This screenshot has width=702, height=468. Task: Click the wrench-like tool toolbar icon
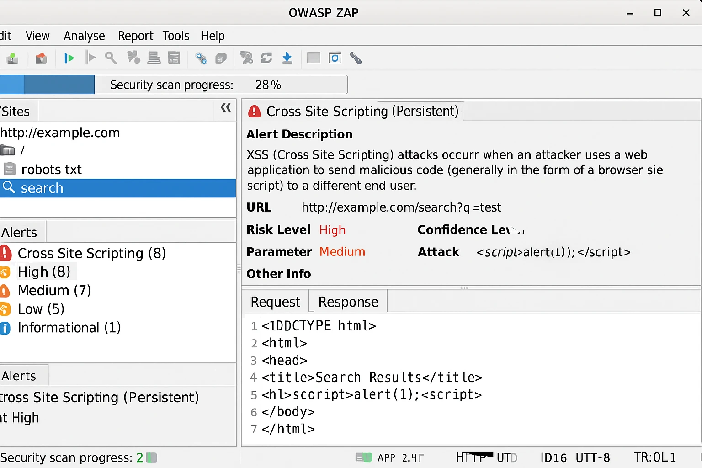(356, 58)
